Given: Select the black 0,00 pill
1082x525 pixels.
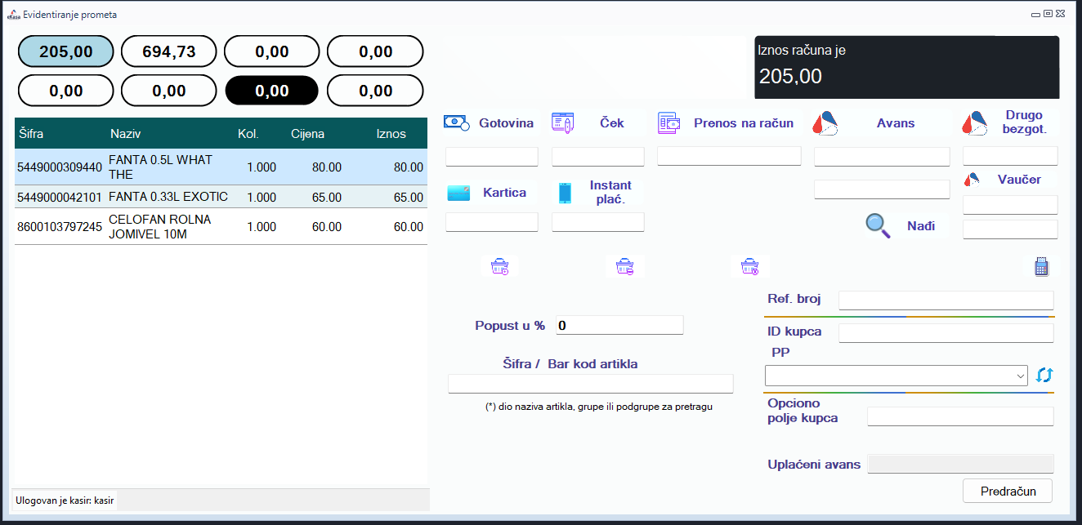Looking at the screenshot, I should (x=272, y=91).
